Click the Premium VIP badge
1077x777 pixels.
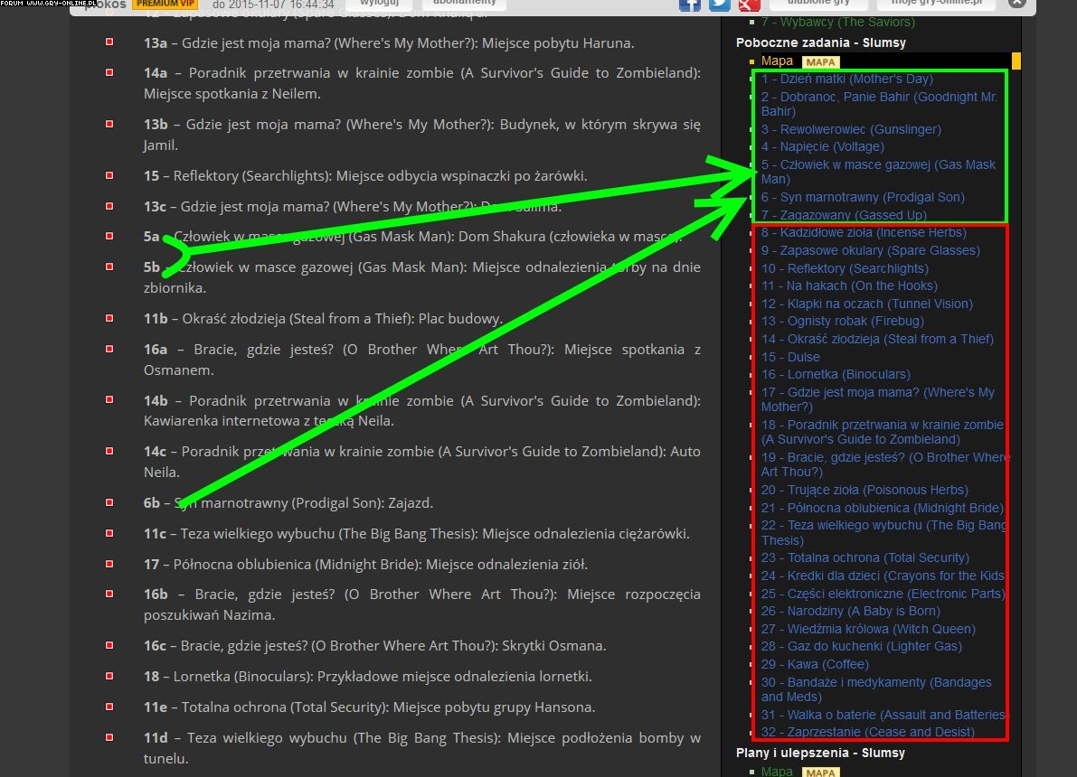tap(168, 4)
